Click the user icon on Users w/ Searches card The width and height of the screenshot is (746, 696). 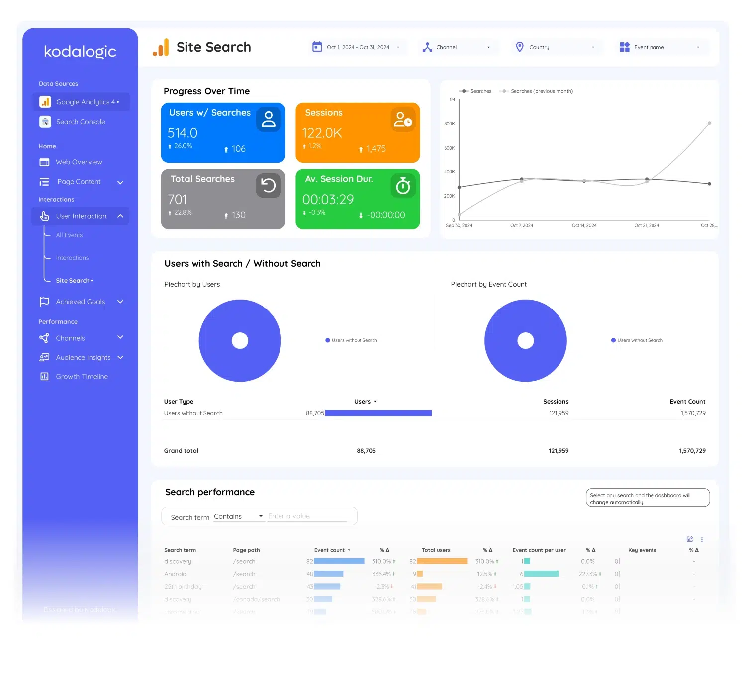pyautogui.click(x=269, y=119)
